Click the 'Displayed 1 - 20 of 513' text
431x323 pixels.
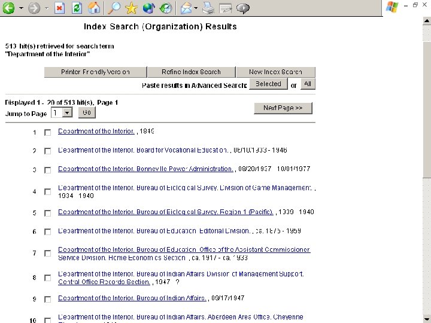[x=62, y=102]
